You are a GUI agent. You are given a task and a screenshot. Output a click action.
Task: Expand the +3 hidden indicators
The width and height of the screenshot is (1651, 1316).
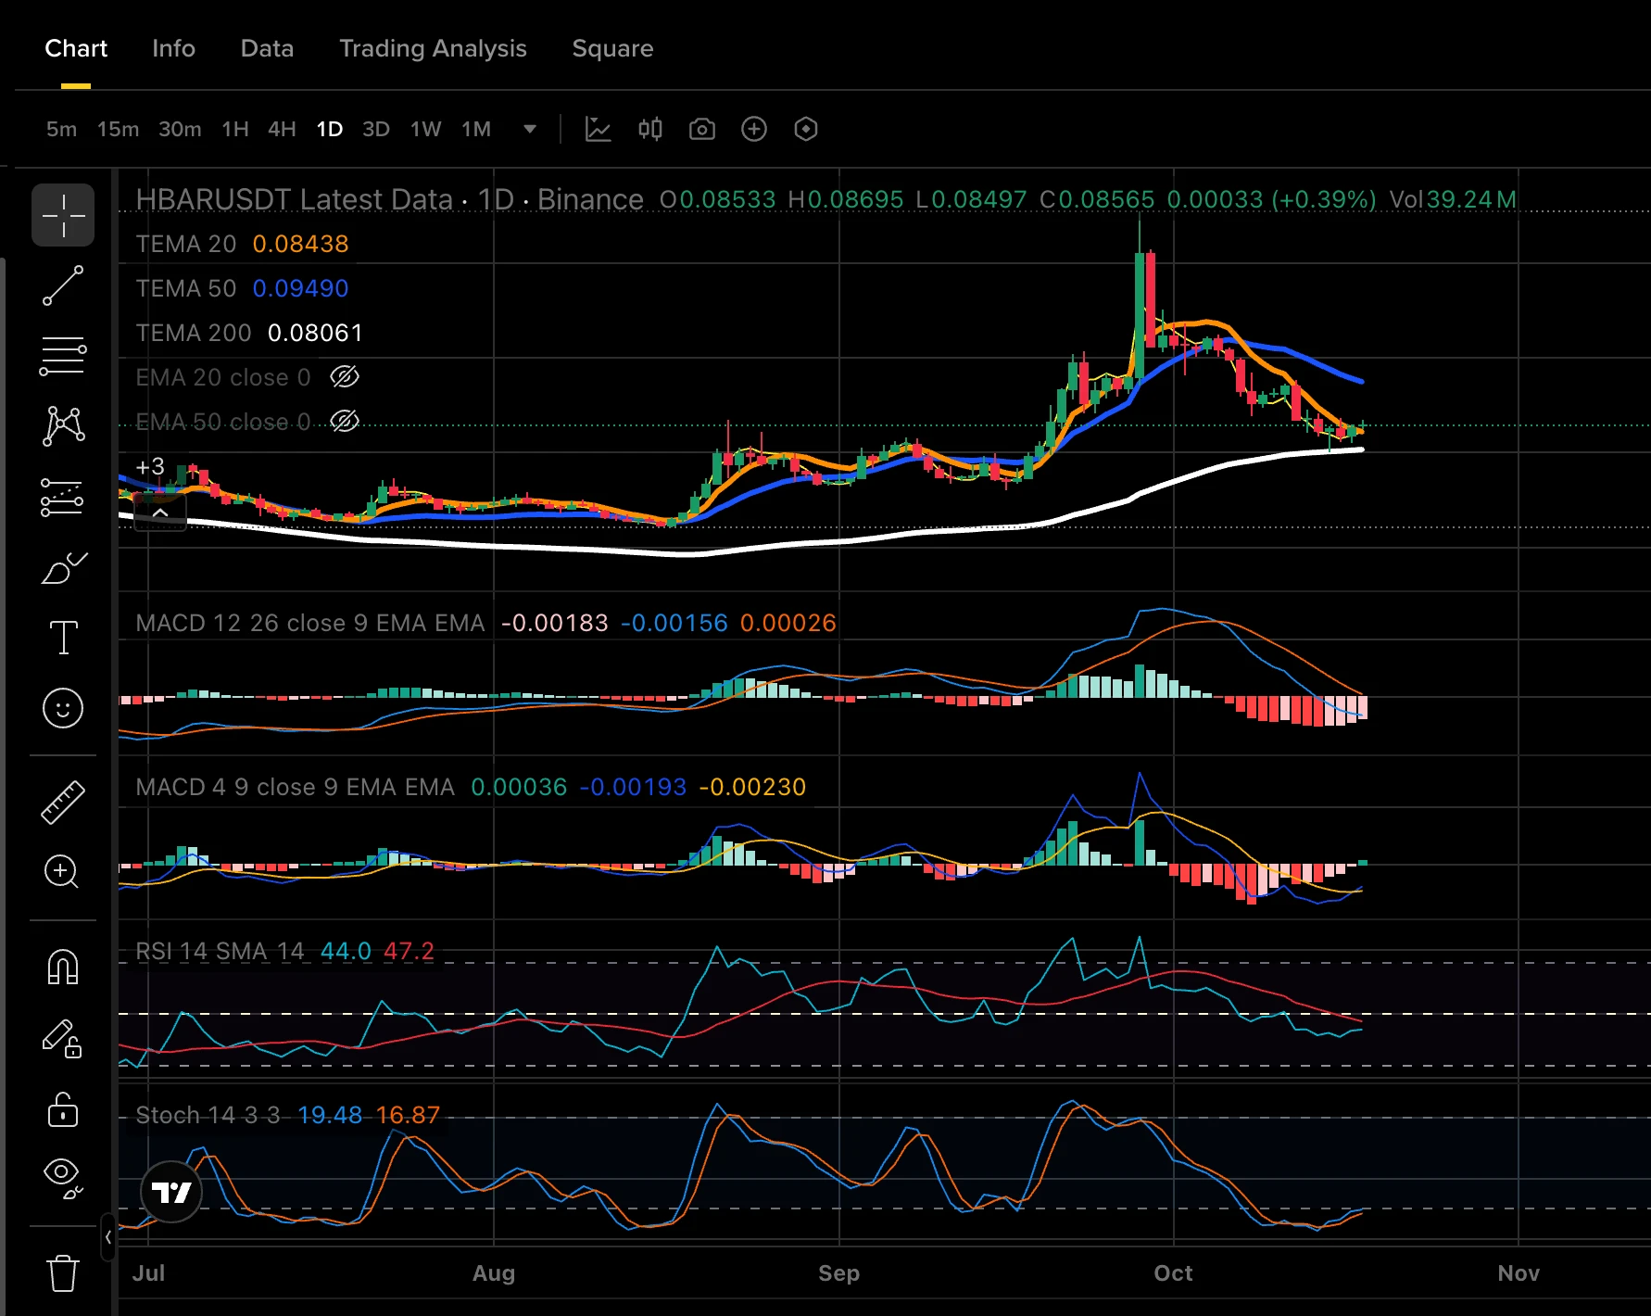pyautogui.click(x=150, y=466)
